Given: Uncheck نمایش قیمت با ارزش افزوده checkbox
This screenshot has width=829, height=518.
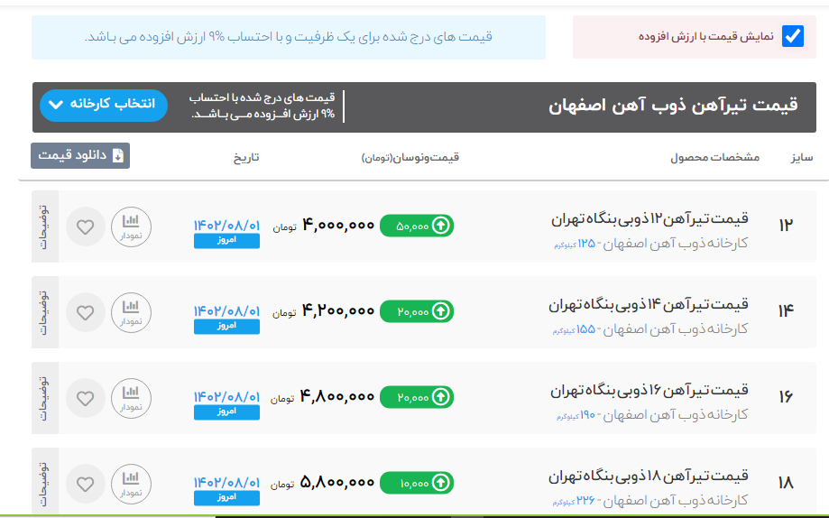Looking at the screenshot, I should point(792,37).
